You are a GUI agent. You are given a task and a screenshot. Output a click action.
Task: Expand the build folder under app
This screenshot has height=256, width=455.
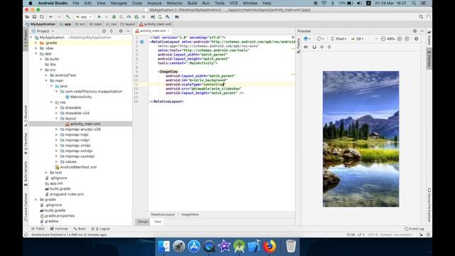tap(41, 59)
